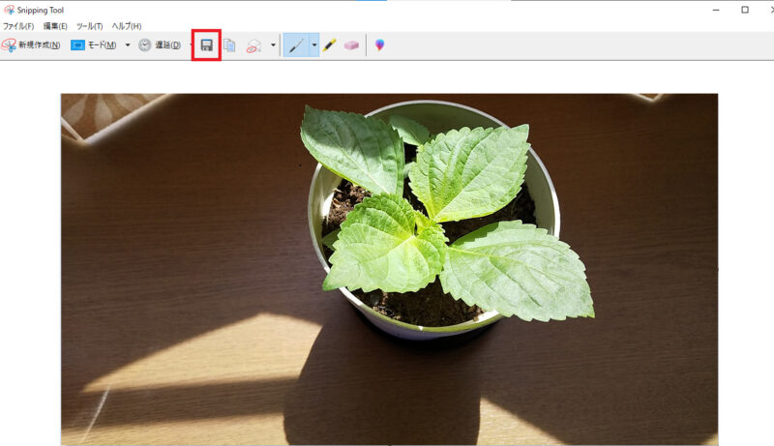The image size is (774, 446).
Task: Expand the send snip dropdown arrow
Action: pos(273,45)
